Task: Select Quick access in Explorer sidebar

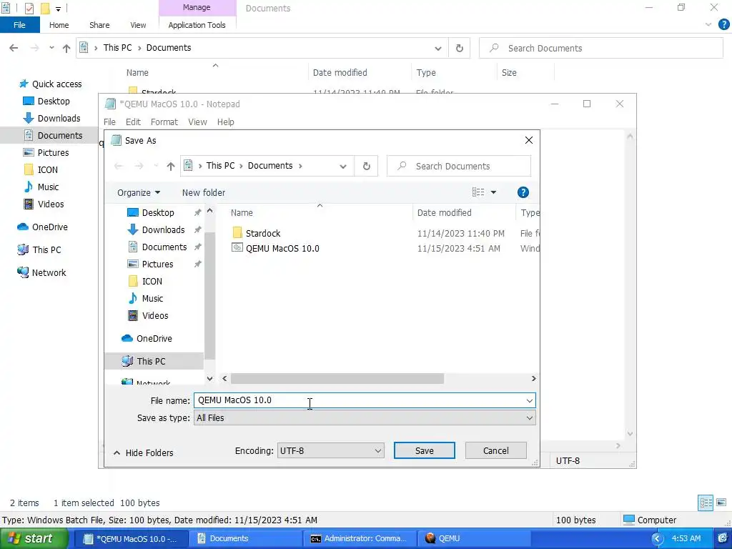Action: tap(51, 84)
